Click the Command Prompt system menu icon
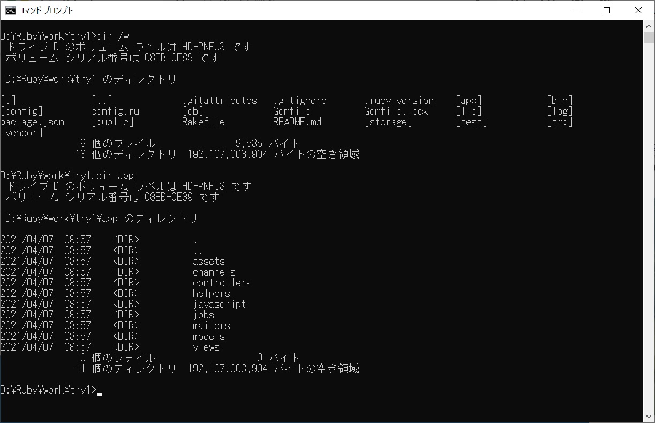 click(x=10, y=10)
